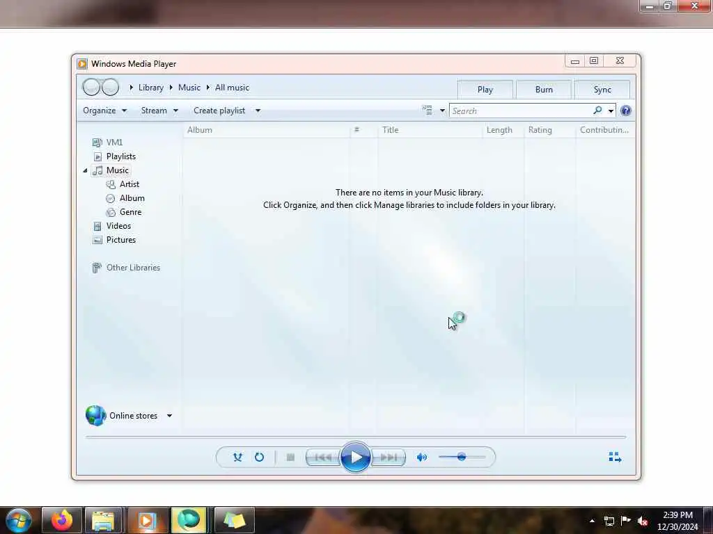The height and width of the screenshot is (534, 713).
Task: Click the search magnifier icon
Action: tap(597, 111)
